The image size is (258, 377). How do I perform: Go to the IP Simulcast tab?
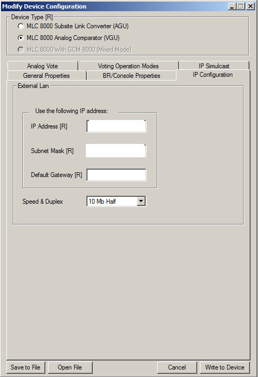point(214,66)
